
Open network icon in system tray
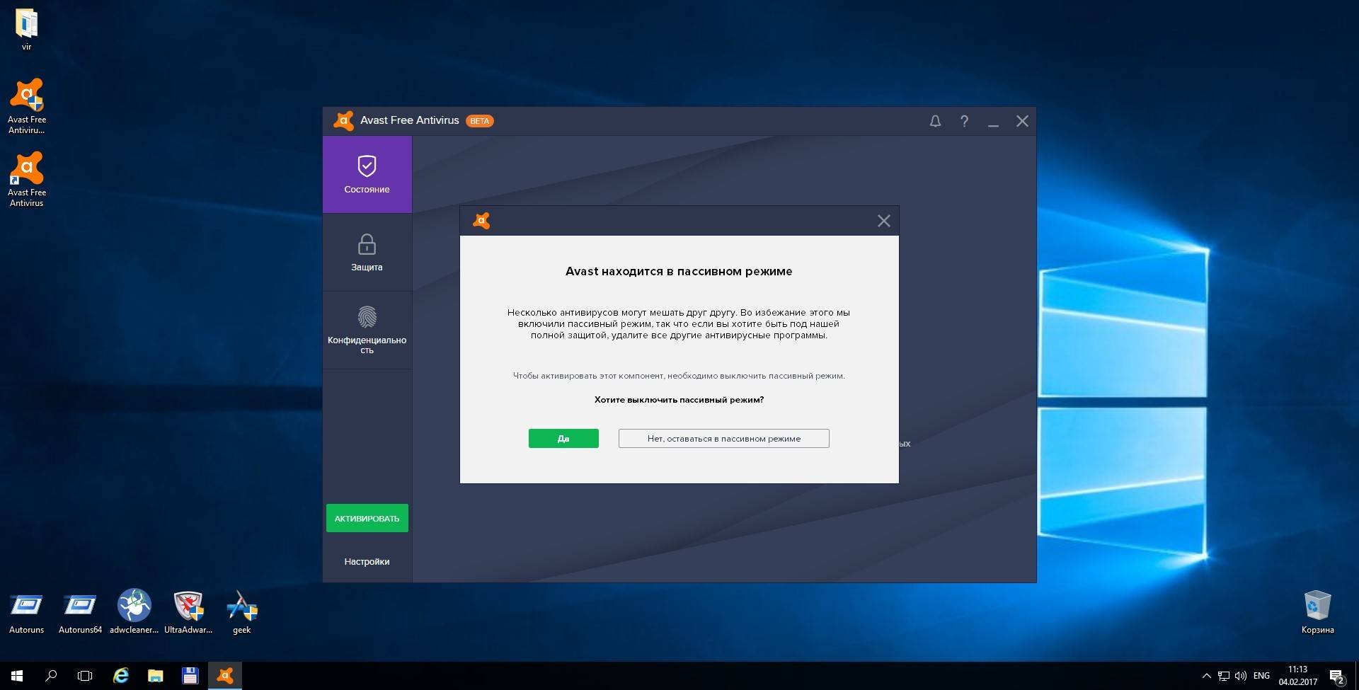pyautogui.click(x=1224, y=676)
